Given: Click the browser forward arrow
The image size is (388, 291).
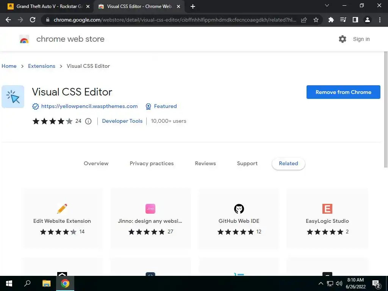Looking at the screenshot, I should pos(20,20).
